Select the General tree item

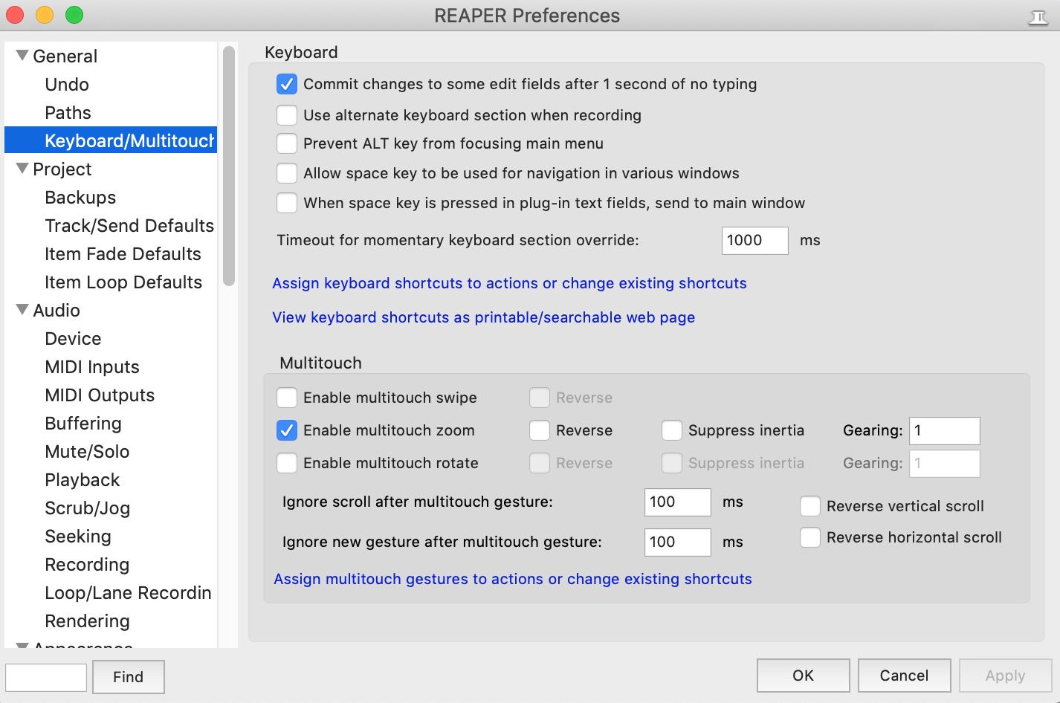(x=65, y=56)
